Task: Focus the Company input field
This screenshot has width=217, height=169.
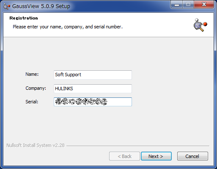Action: coord(93,89)
